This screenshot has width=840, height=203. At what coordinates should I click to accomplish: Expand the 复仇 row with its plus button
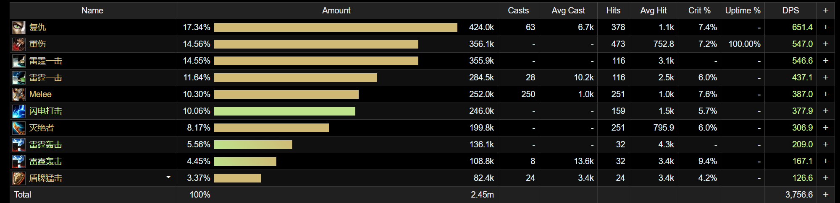click(825, 27)
